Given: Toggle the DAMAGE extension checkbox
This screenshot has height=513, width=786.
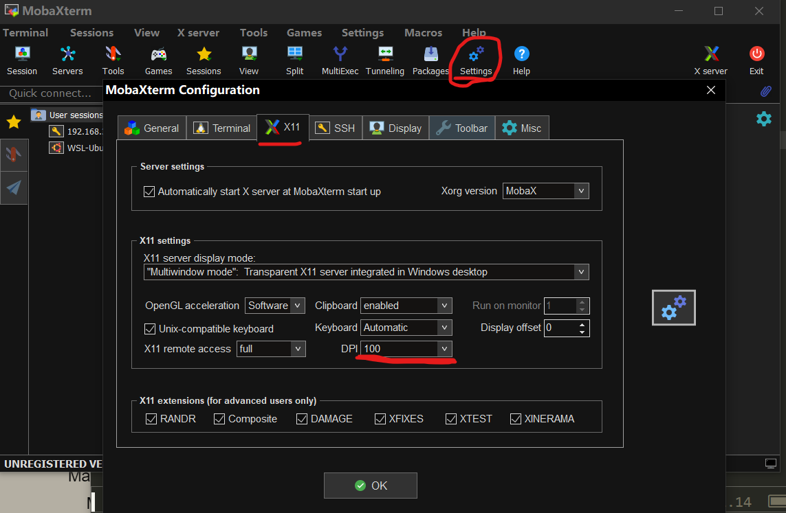Looking at the screenshot, I should coord(301,419).
